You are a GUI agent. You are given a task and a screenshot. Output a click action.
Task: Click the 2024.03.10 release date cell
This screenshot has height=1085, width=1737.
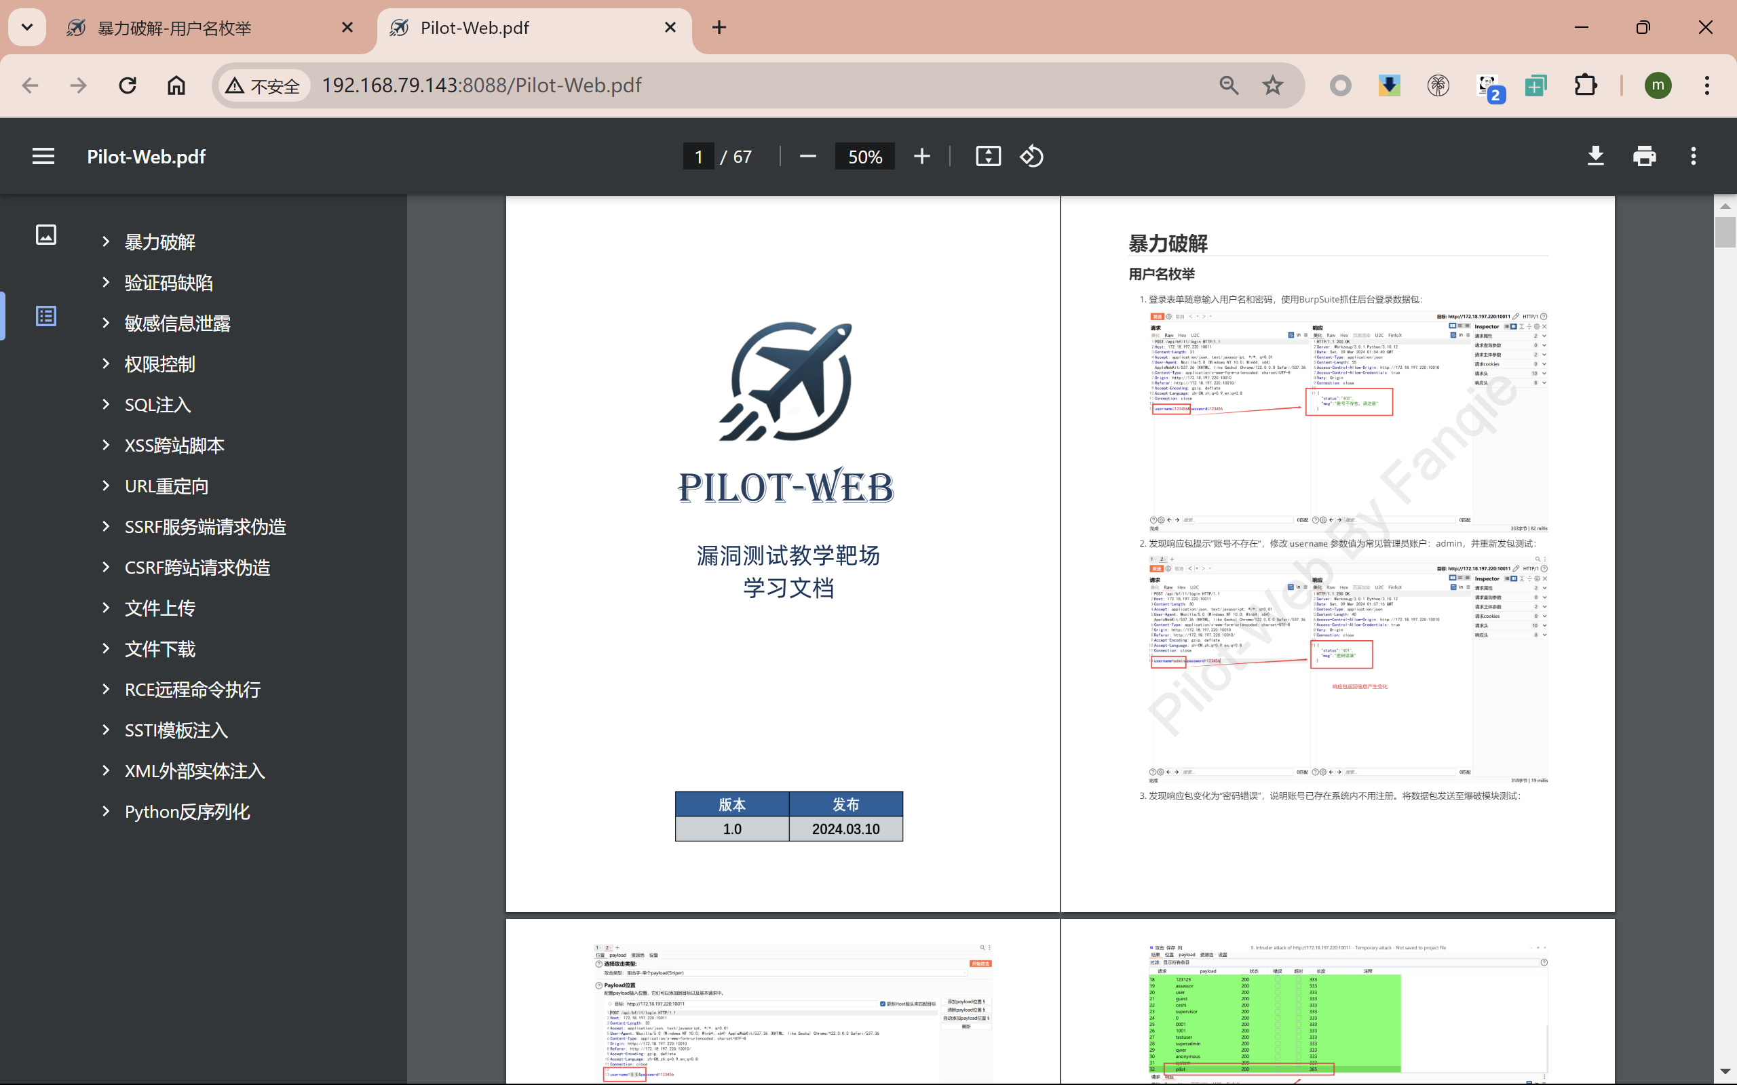845,829
